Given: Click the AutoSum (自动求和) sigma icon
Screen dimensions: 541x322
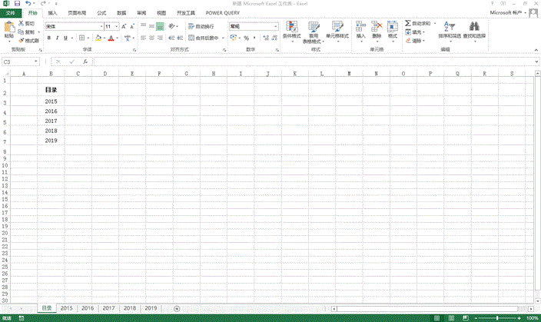Looking at the screenshot, I should pyautogui.click(x=408, y=24).
